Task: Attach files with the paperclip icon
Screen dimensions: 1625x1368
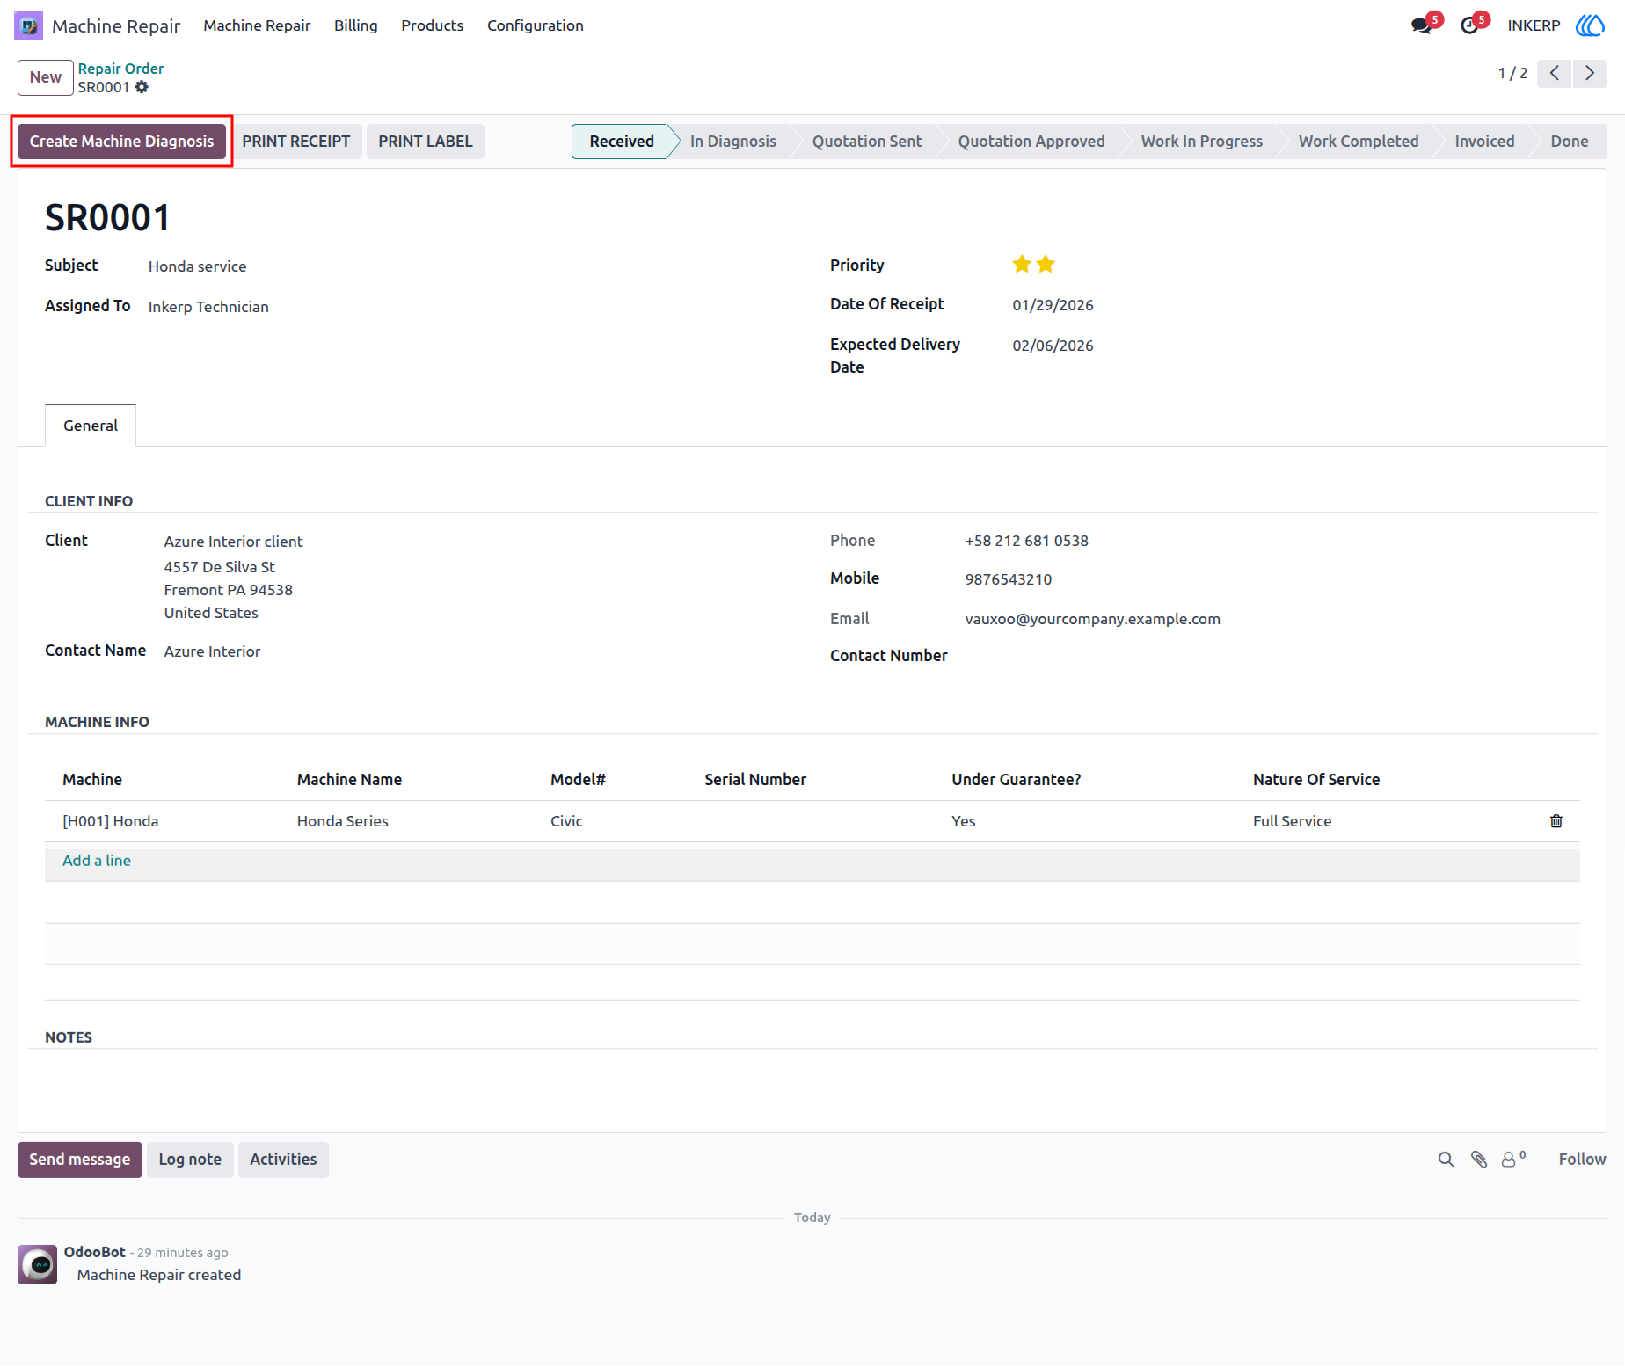Action: 1479,1160
